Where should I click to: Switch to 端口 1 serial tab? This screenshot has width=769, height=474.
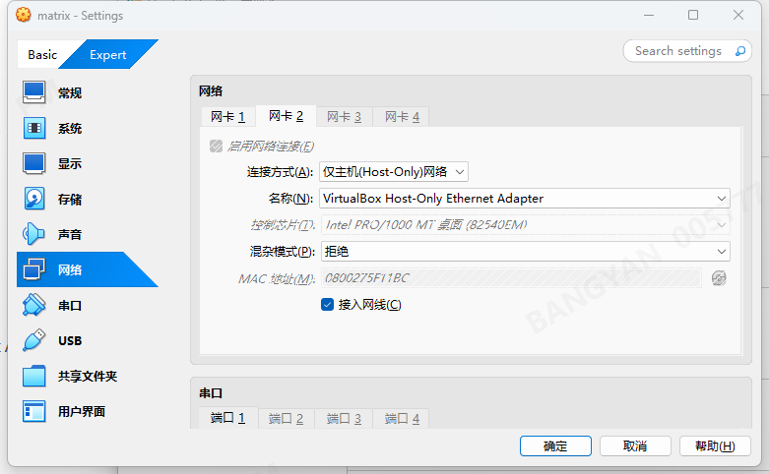click(x=228, y=418)
